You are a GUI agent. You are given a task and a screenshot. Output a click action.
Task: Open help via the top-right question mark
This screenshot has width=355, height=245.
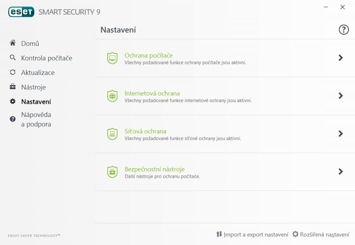click(x=343, y=30)
